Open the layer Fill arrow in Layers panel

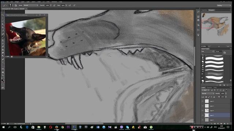[226, 97]
